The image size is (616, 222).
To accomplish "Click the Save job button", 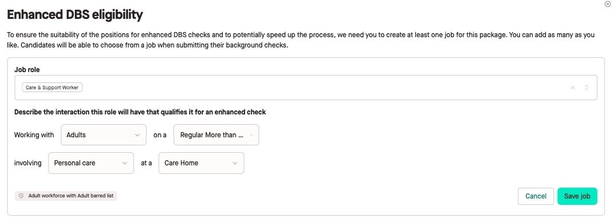I will point(577,196).
